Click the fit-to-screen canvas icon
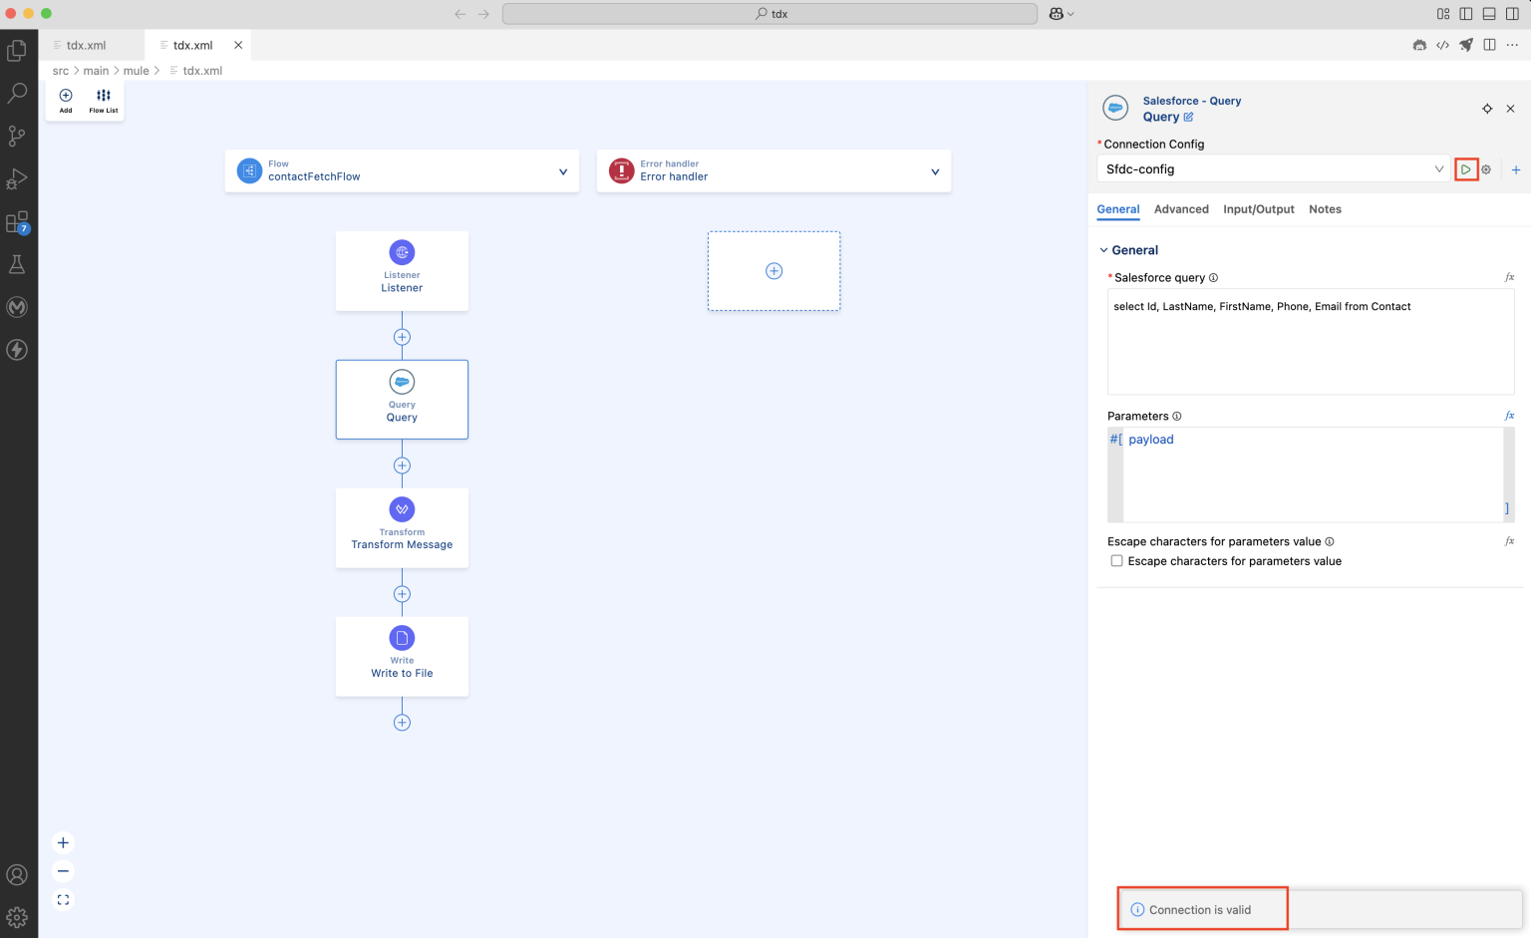Screen dimensions: 1531x938 (x=63, y=899)
